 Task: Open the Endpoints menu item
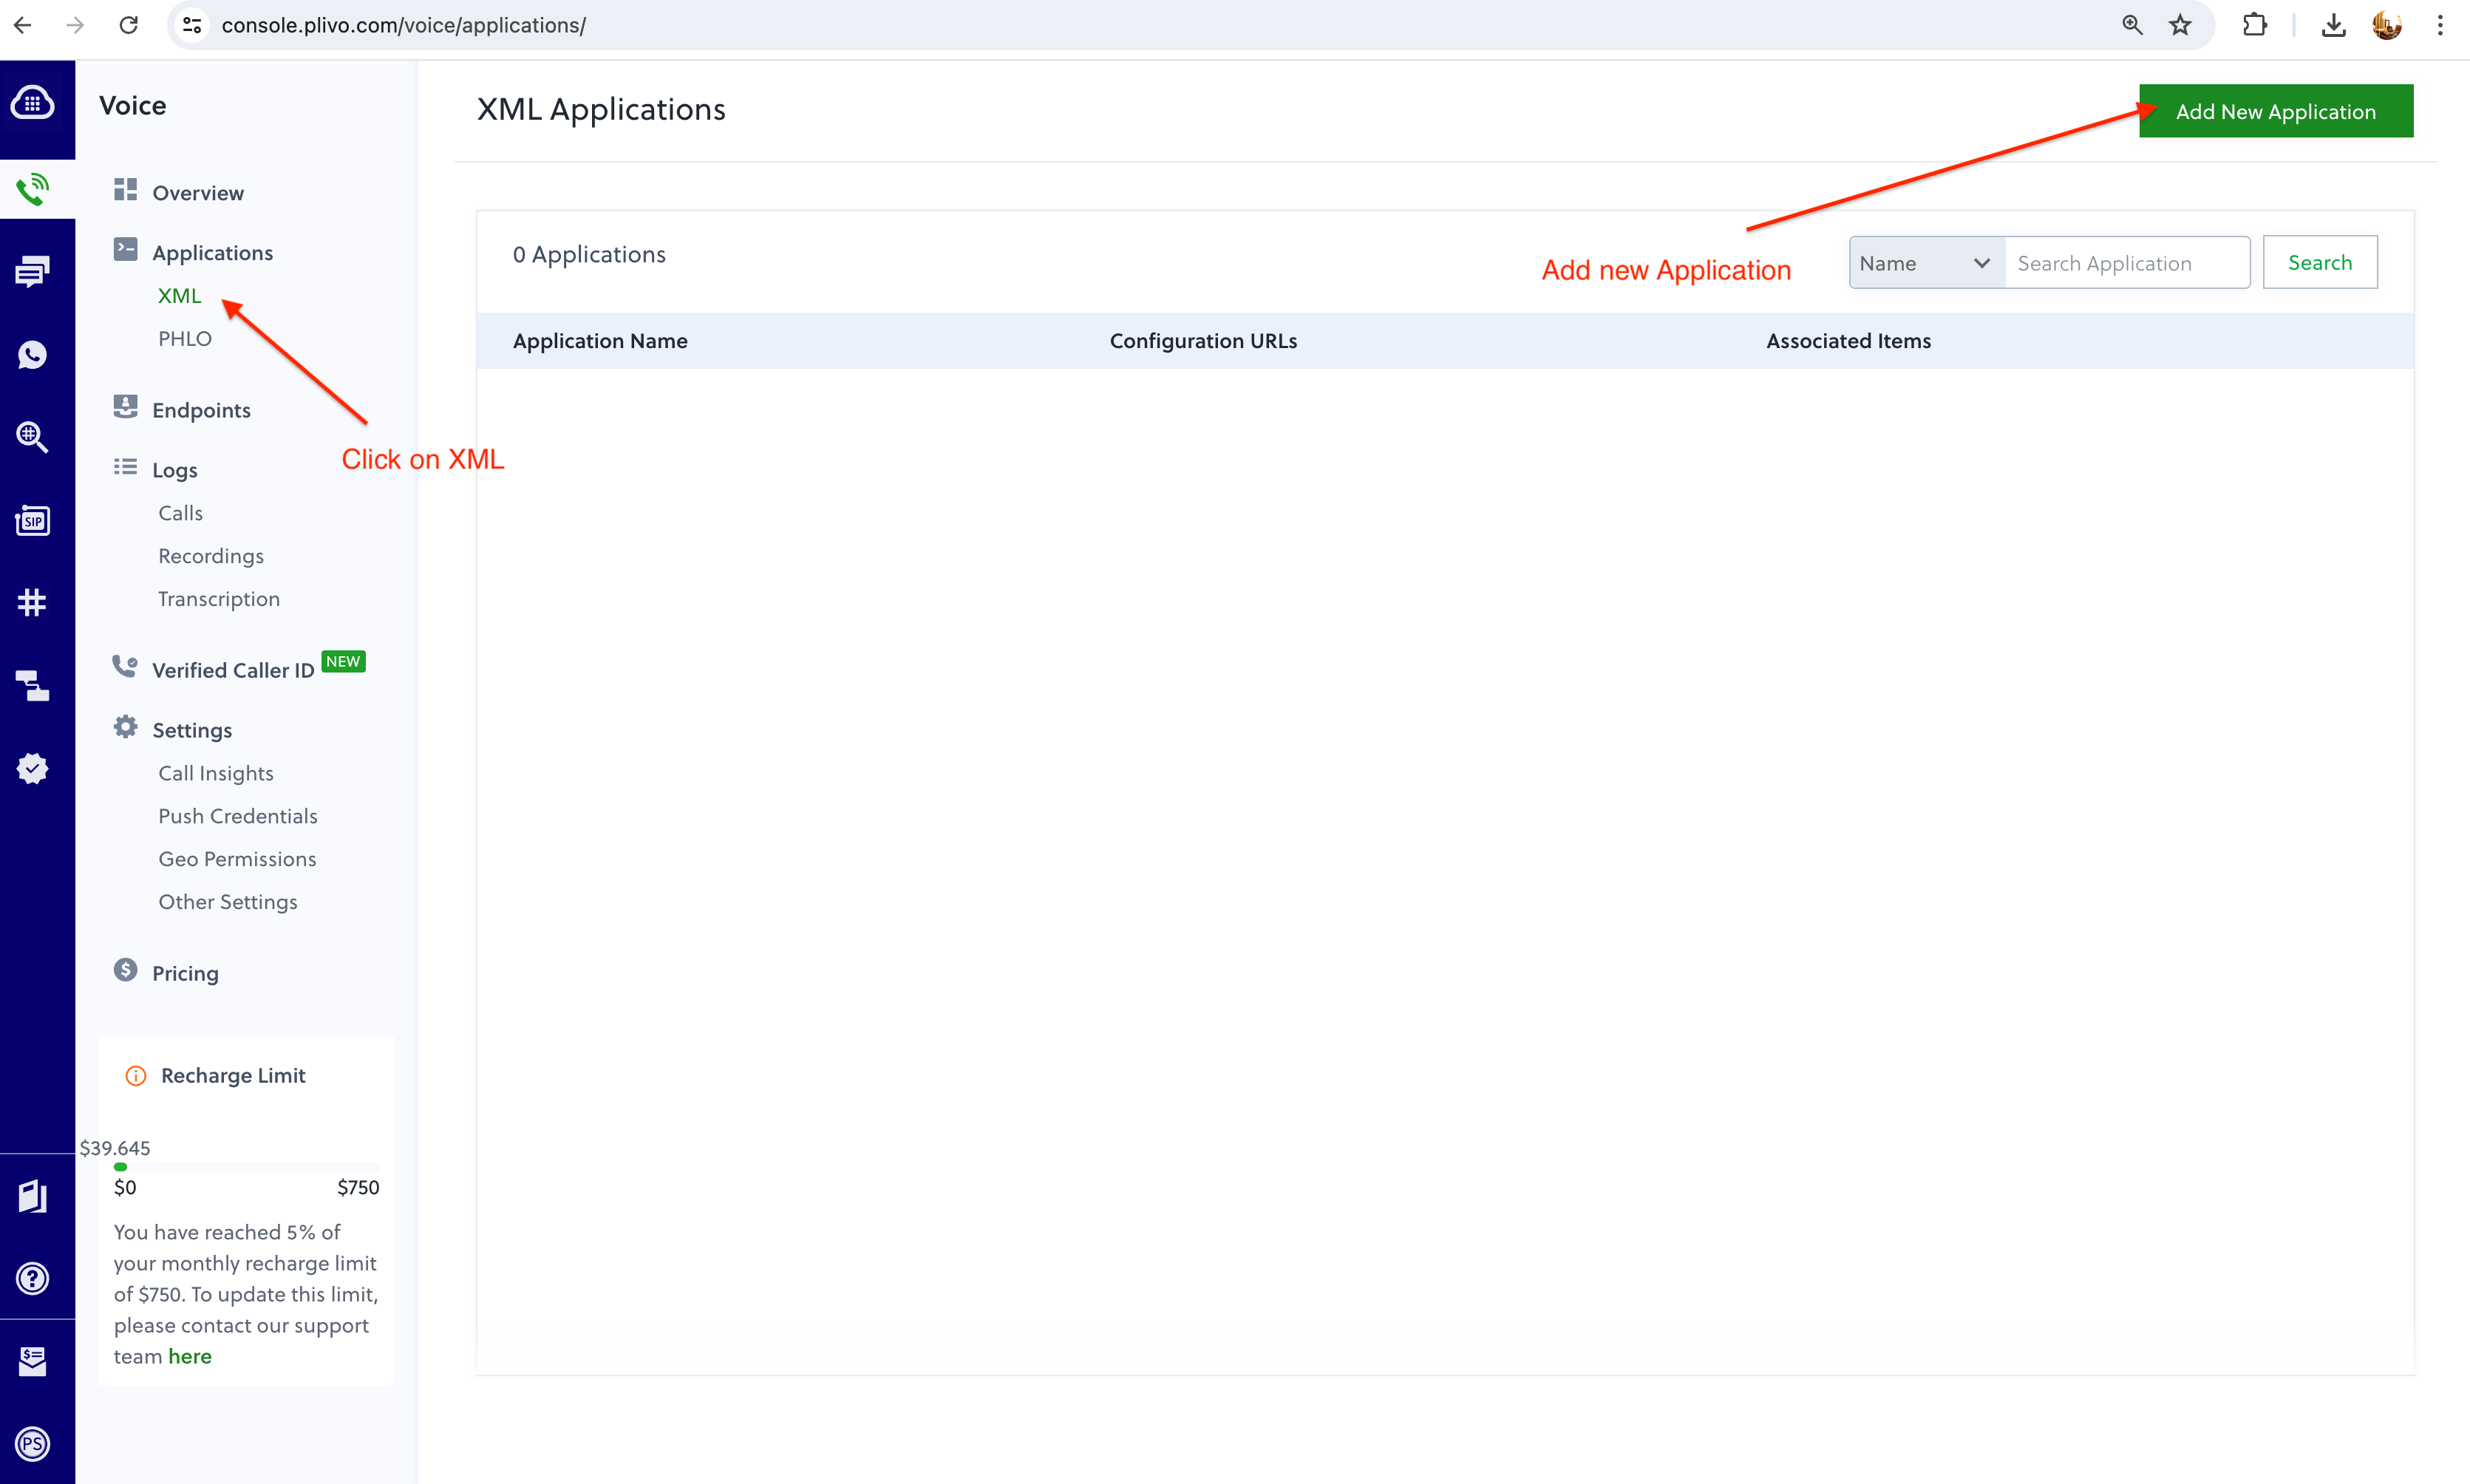tap(201, 410)
